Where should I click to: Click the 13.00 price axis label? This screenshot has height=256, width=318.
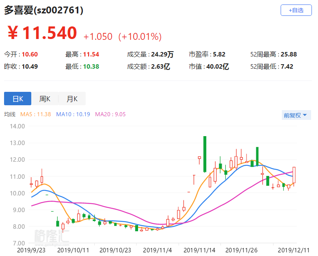point(17,143)
